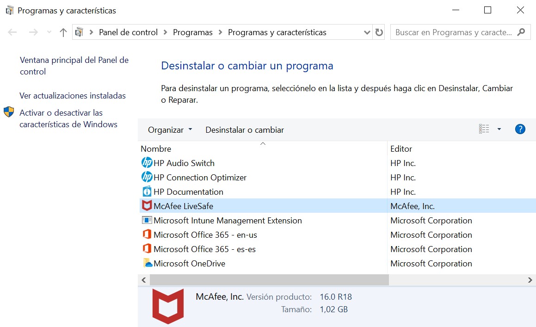Screen dimensions: 536x327
Task: Click the McAfee, Inc. editor cell
Action: (x=412, y=206)
